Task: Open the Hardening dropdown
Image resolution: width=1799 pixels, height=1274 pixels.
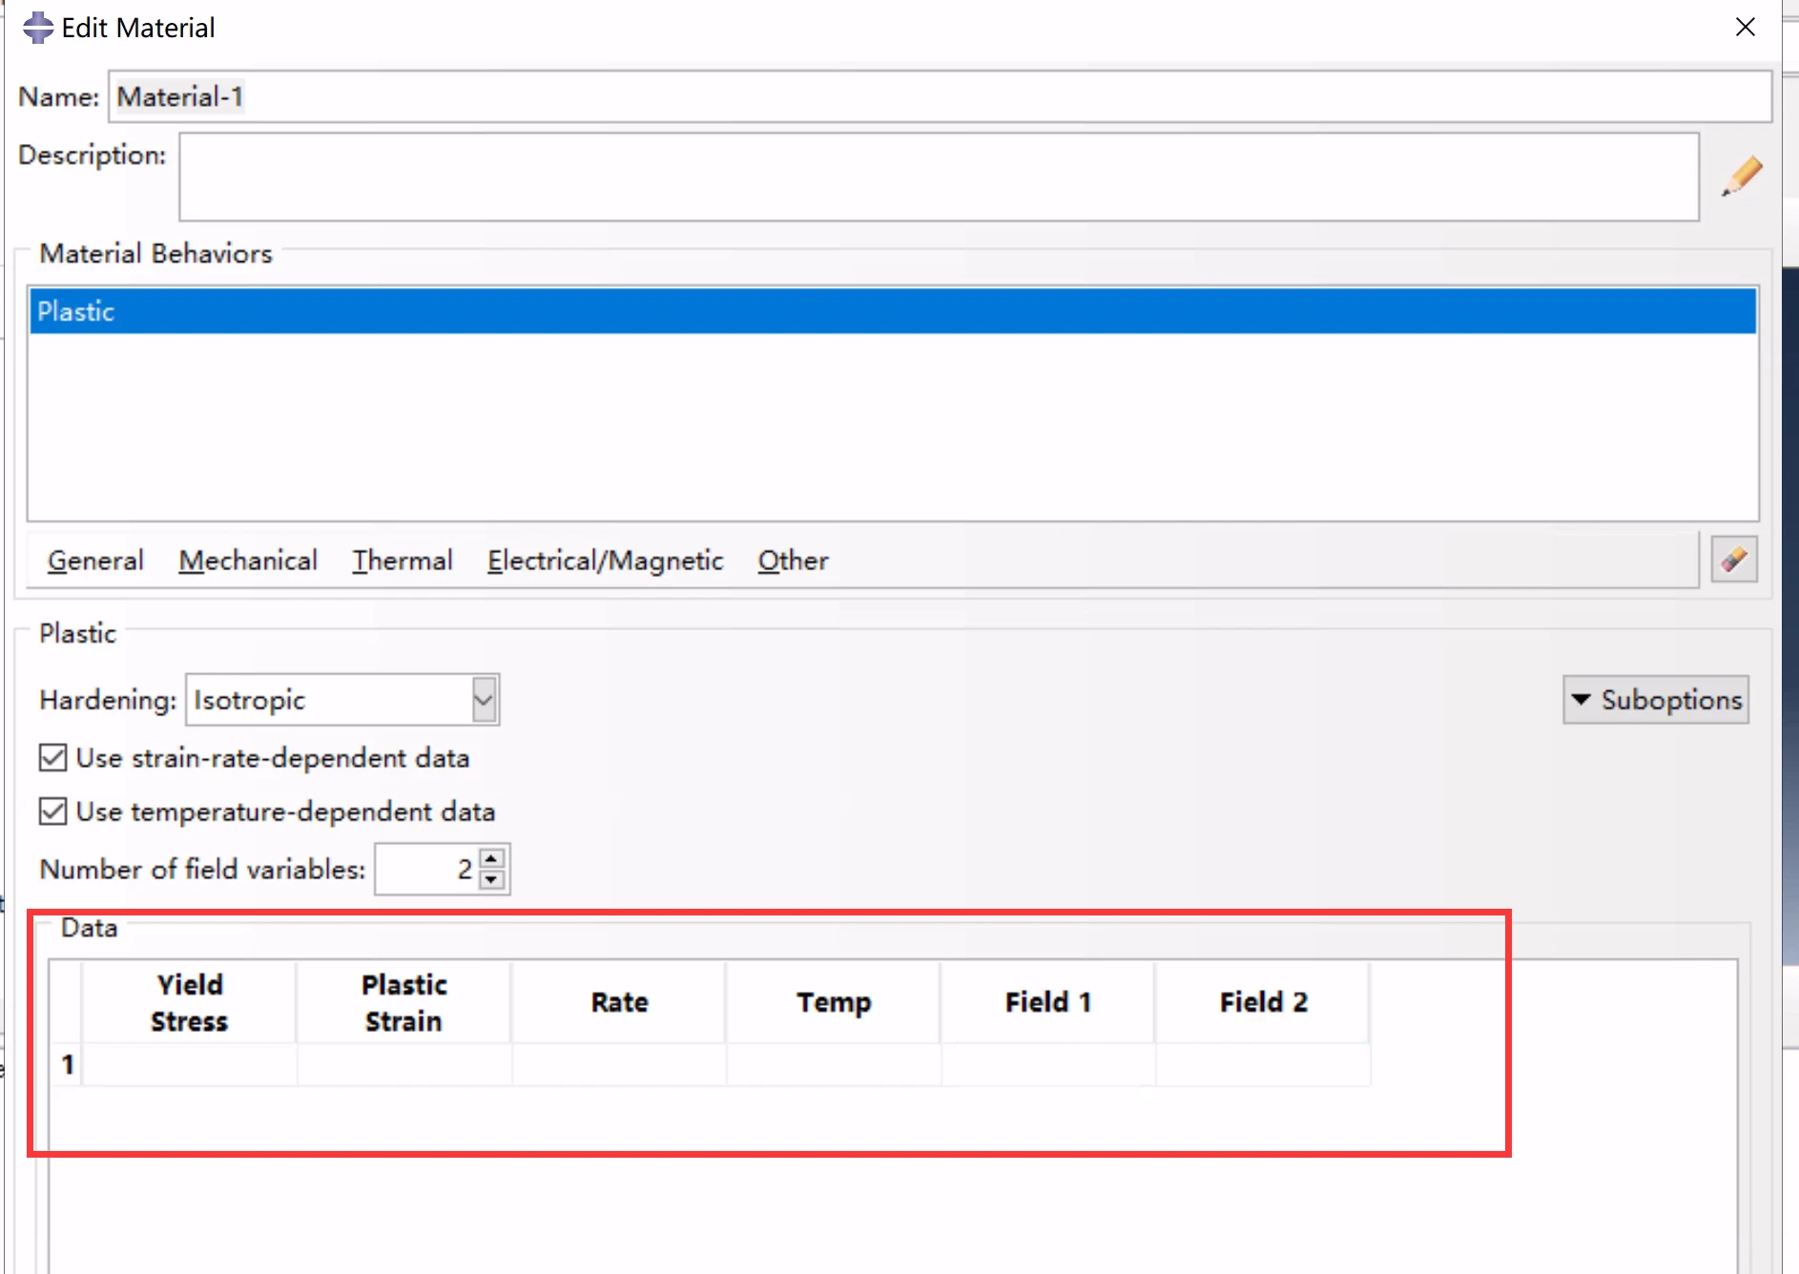Action: tap(484, 700)
